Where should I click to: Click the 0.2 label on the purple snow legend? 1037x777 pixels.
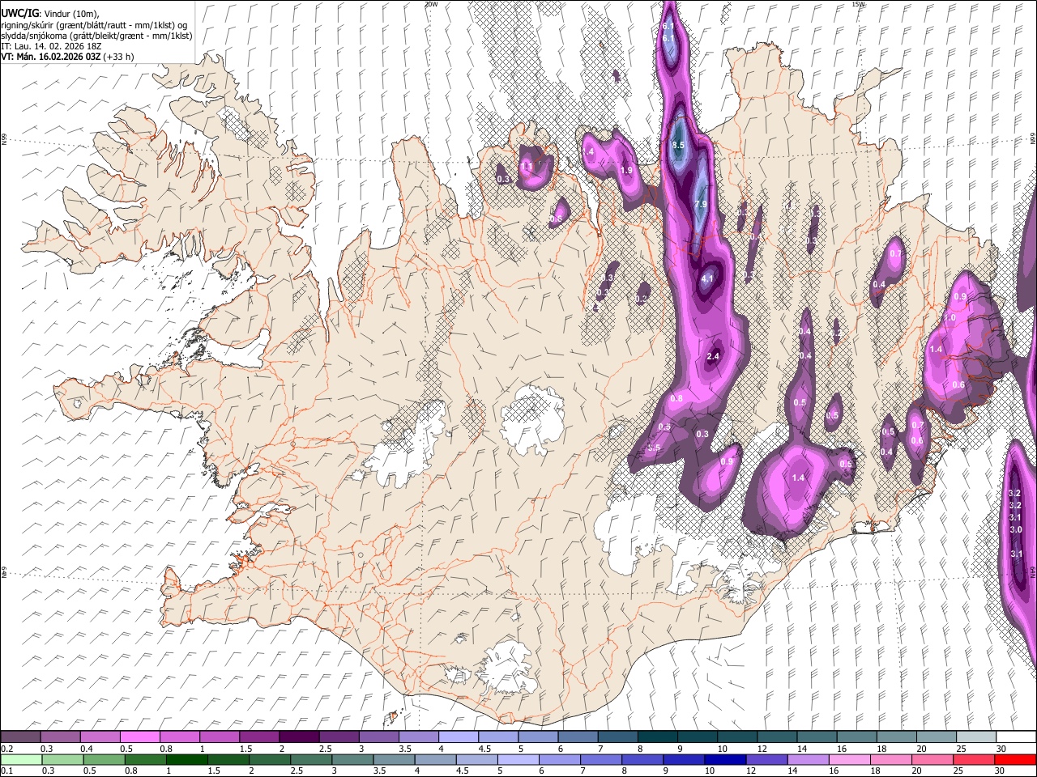coord(6,749)
